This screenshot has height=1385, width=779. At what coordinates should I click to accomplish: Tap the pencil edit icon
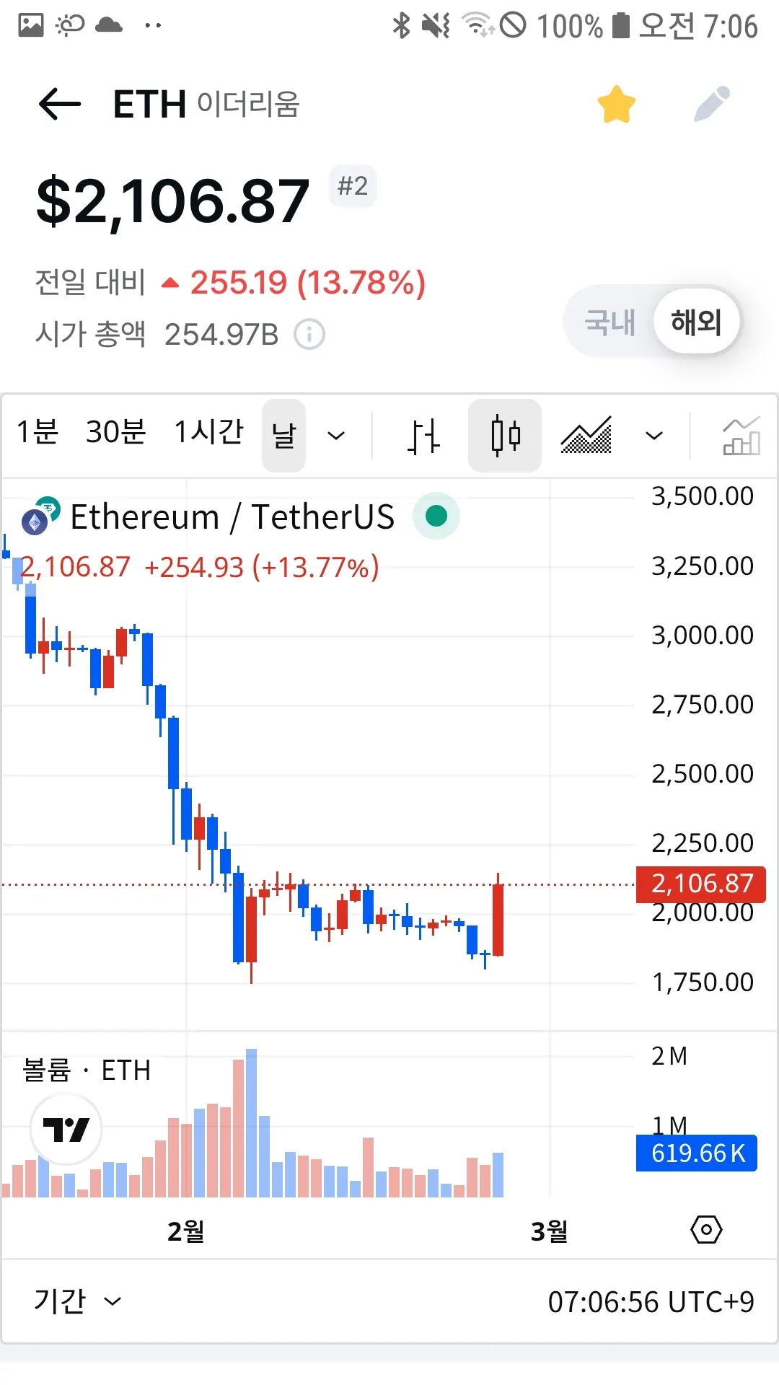coord(712,105)
